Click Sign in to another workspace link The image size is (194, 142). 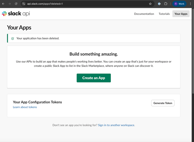pos(116,125)
